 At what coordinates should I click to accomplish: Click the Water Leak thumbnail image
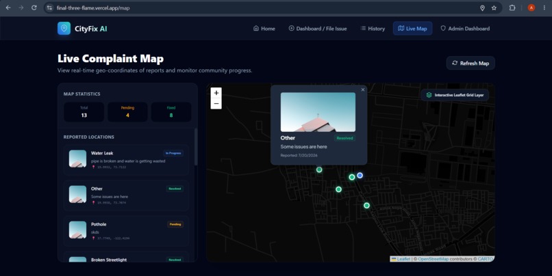77,158
